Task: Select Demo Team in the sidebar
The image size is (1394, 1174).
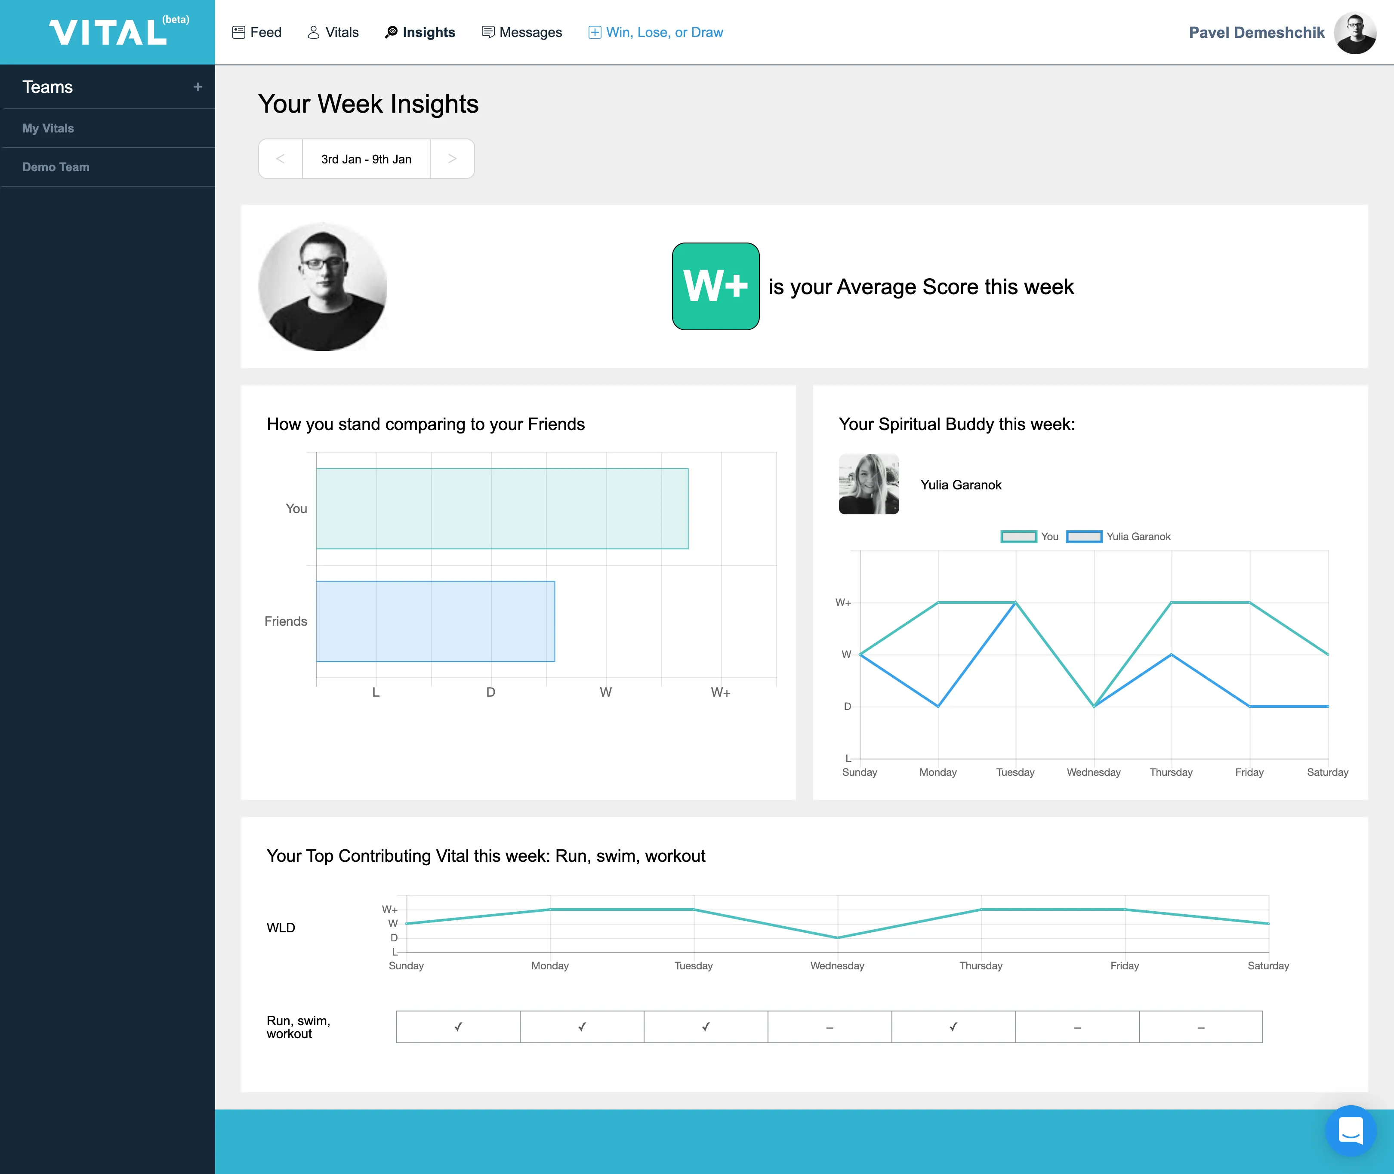Action: [56, 166]
